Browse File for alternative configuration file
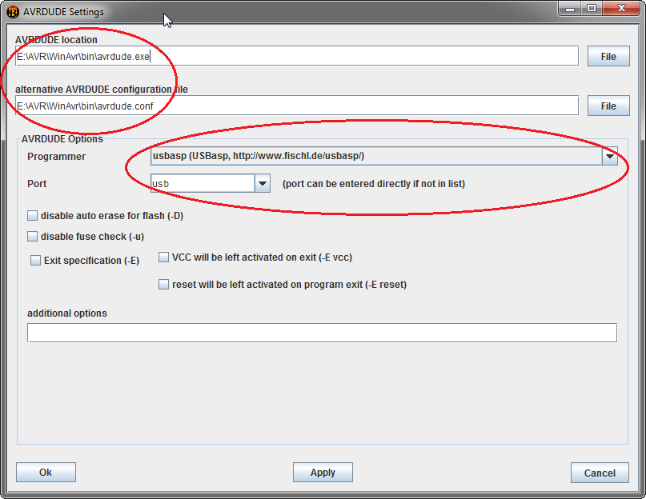 coord(608,106)
